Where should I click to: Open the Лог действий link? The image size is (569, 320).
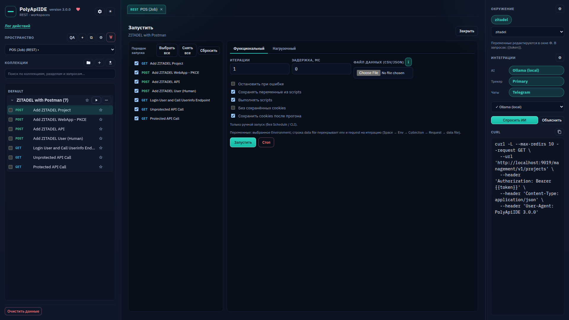[x=17, y=26]
